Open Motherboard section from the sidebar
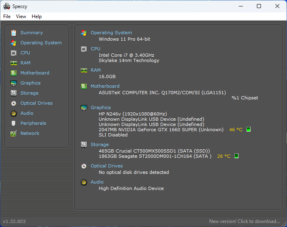This screenshot has width=287, height=227. [35, 73]
